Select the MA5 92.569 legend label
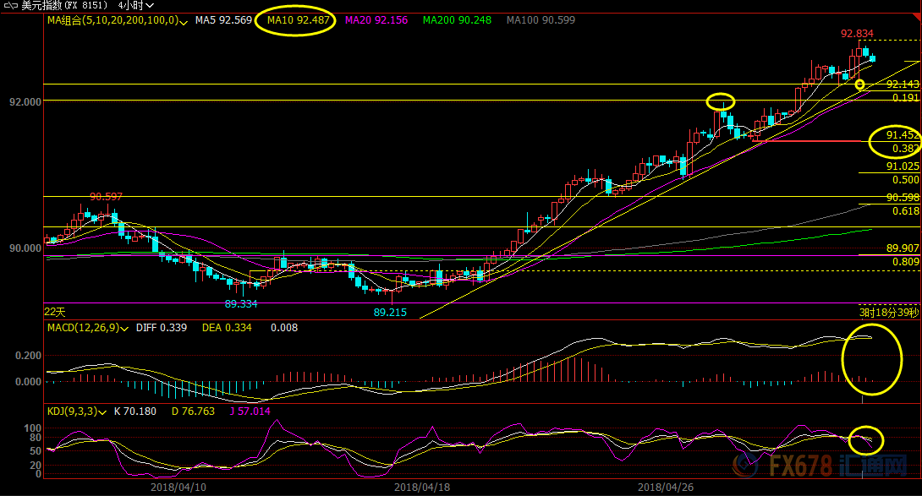This screenshot has height=496, width=922. [x=223, y=19]
